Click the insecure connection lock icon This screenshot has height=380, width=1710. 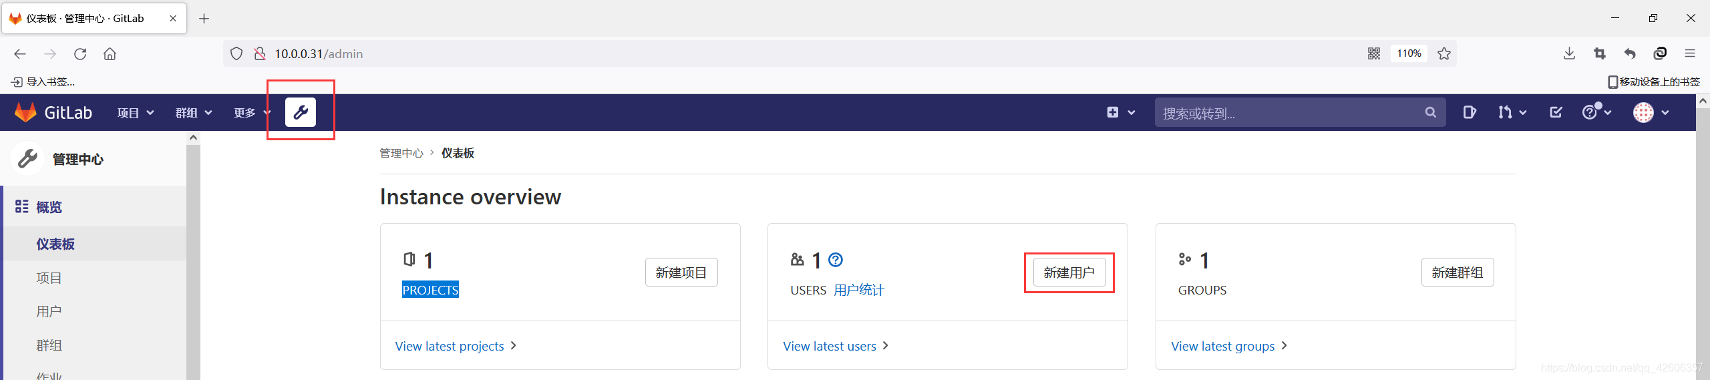(260, 53)
